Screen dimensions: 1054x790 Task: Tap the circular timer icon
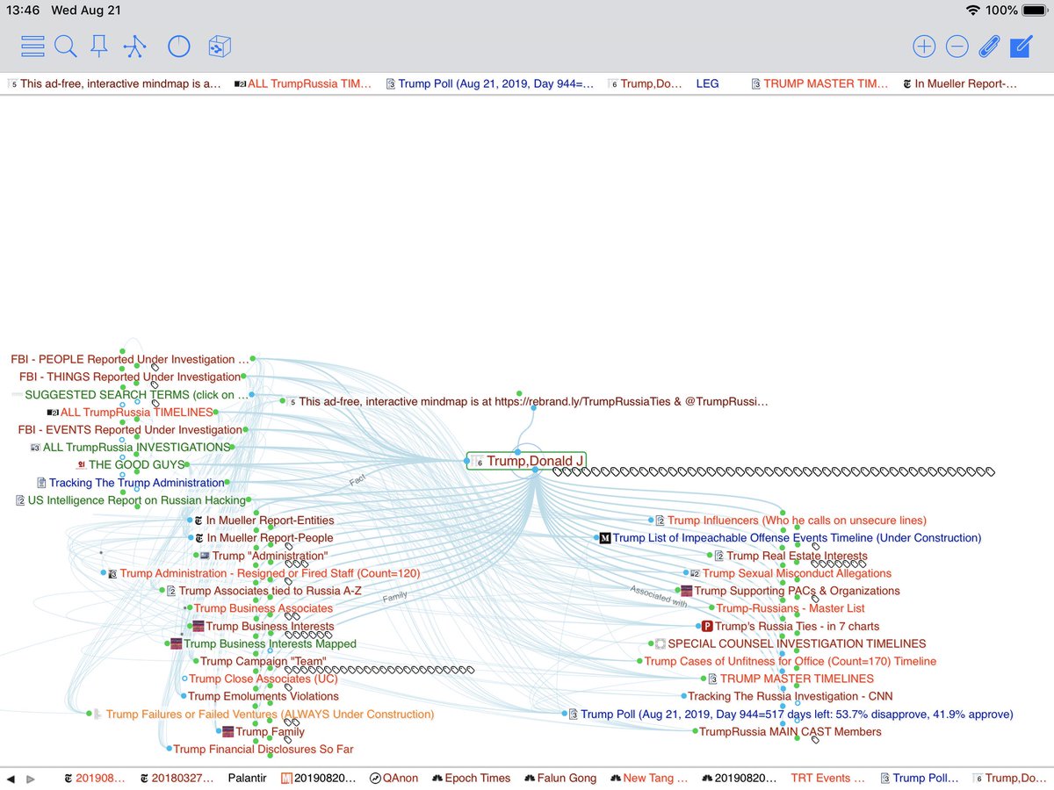179,47
